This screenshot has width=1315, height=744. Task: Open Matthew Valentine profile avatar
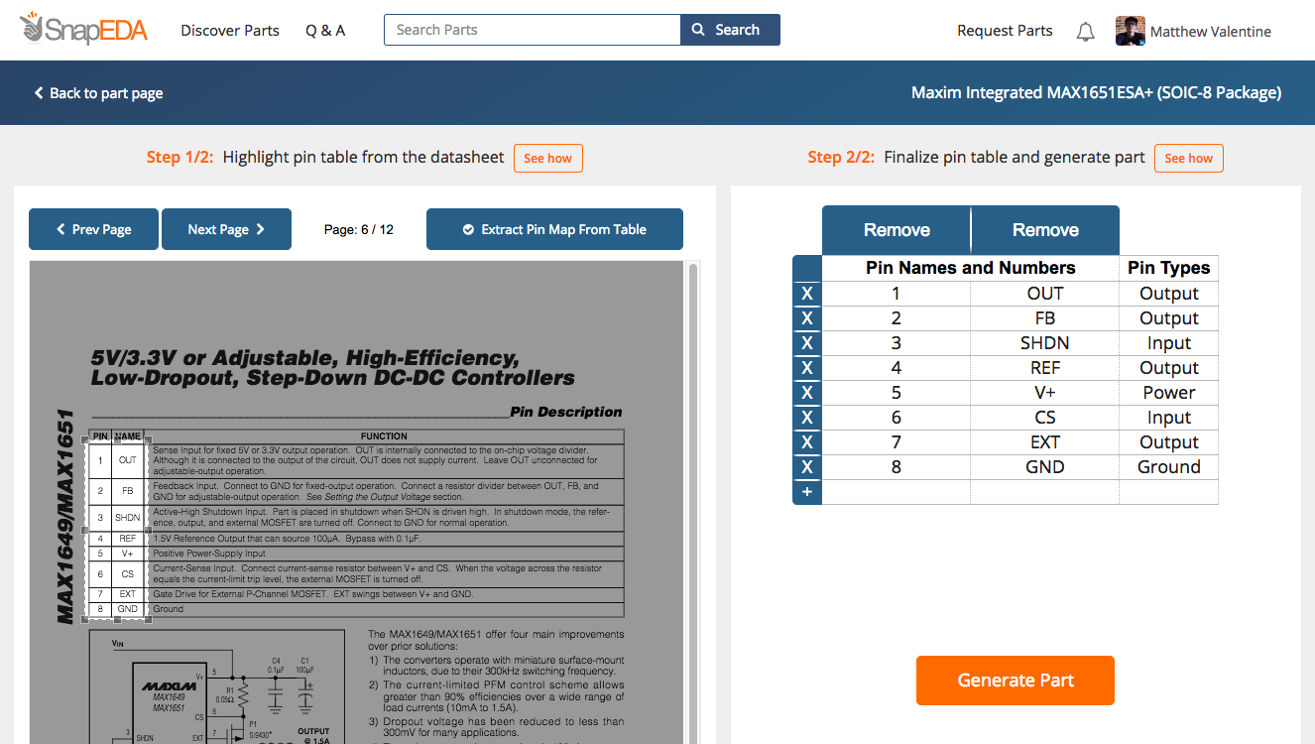tap(1131, 31)
